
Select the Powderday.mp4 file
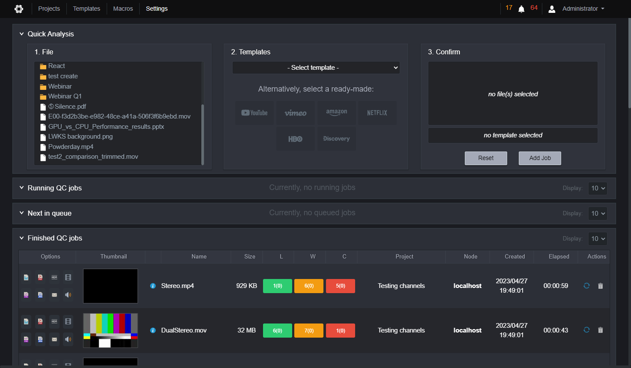click(x=71, y=147)
